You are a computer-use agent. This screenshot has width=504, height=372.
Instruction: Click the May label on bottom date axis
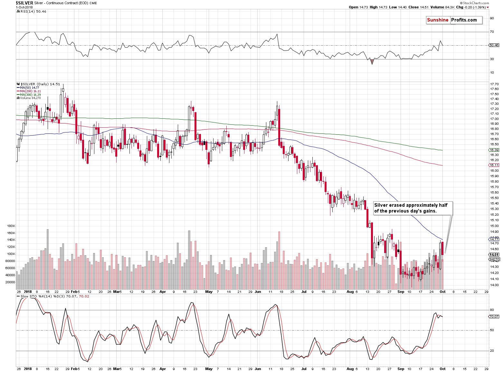pyautogui.click(x=209, y=369)
